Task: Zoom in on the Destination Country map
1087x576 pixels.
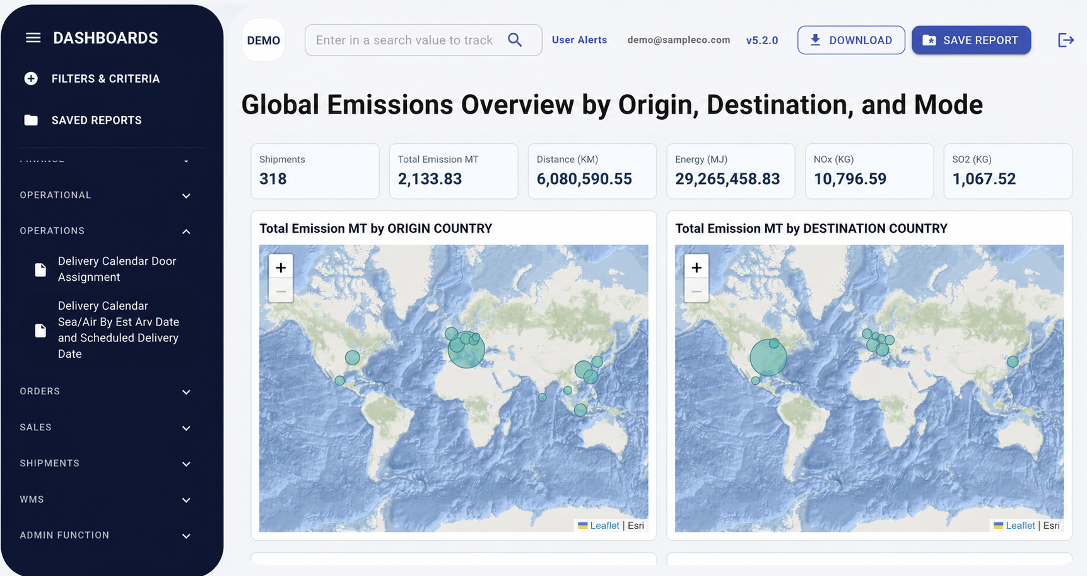Action: [696, 267]
